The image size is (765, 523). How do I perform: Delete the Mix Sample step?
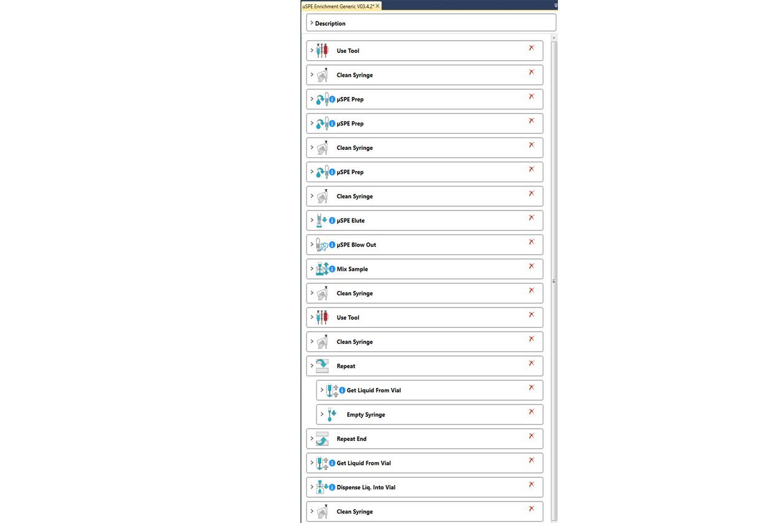[x=532, y=266]
